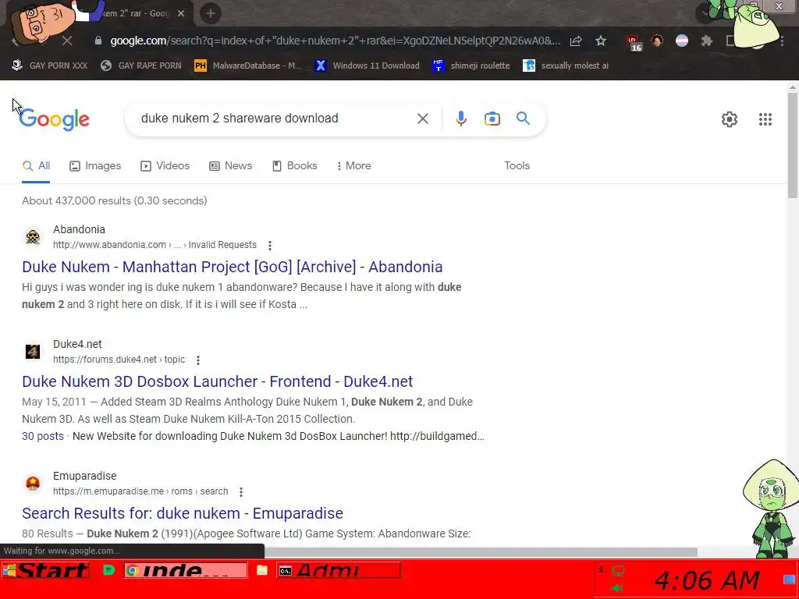
Task: Open uBlock extension showing 16
Action: [633, 42]
